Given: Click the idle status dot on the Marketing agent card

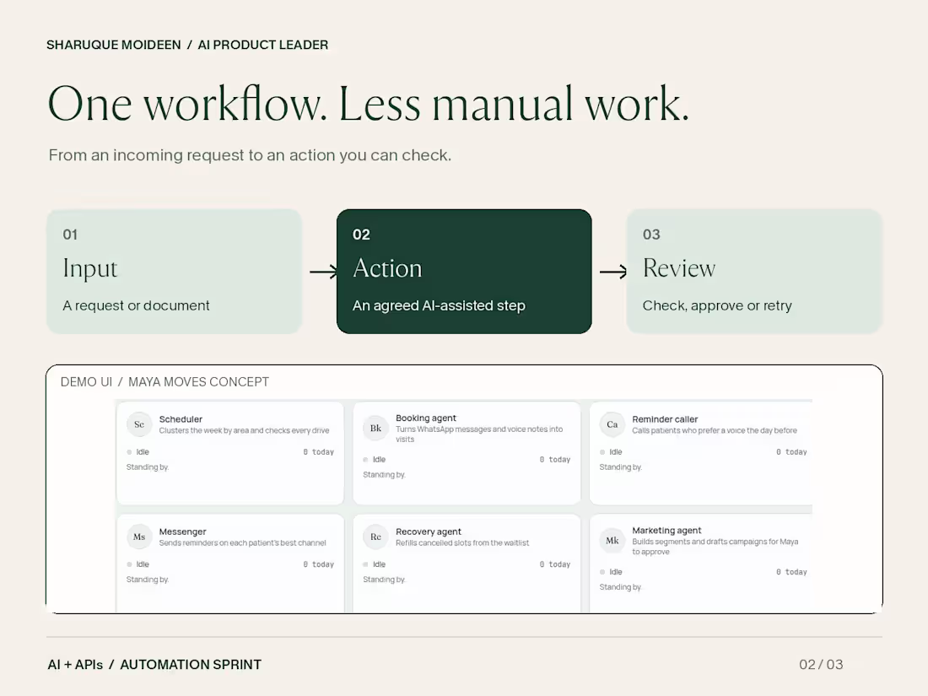Looking at the screenshot, I should click(602, 572).
